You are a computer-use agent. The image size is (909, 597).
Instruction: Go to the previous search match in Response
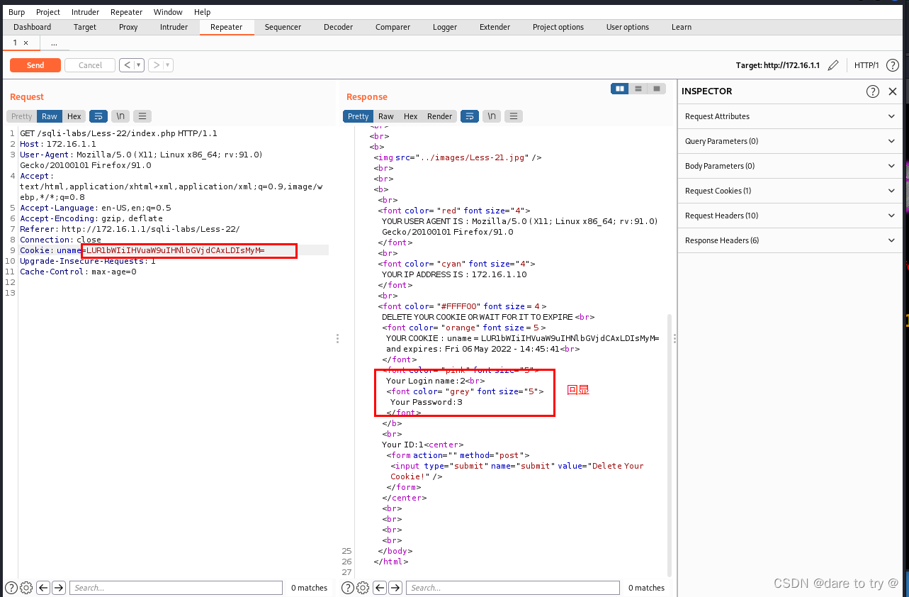tap(380, 588)
